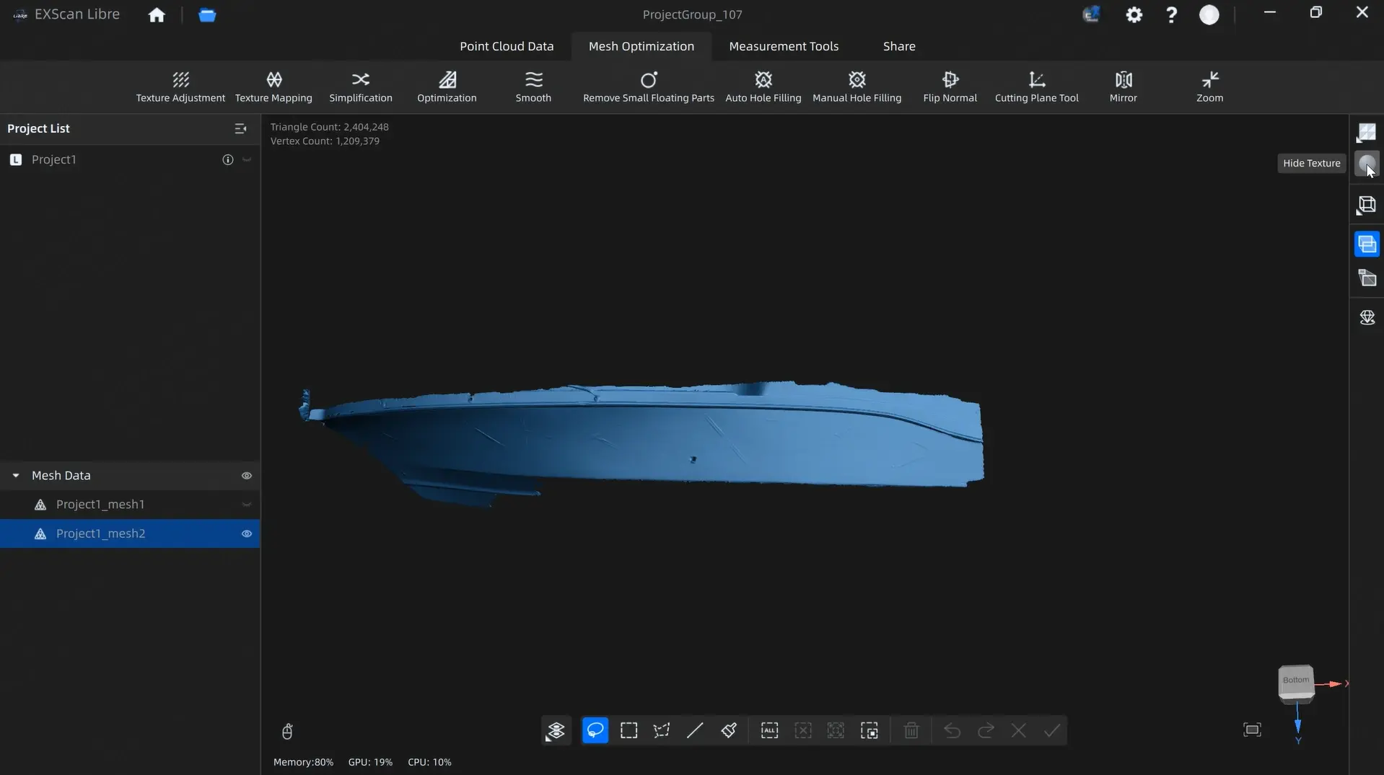
Task: Select the rectangle selection tool in bottom toolbar
Action: (x=629, y=730)
